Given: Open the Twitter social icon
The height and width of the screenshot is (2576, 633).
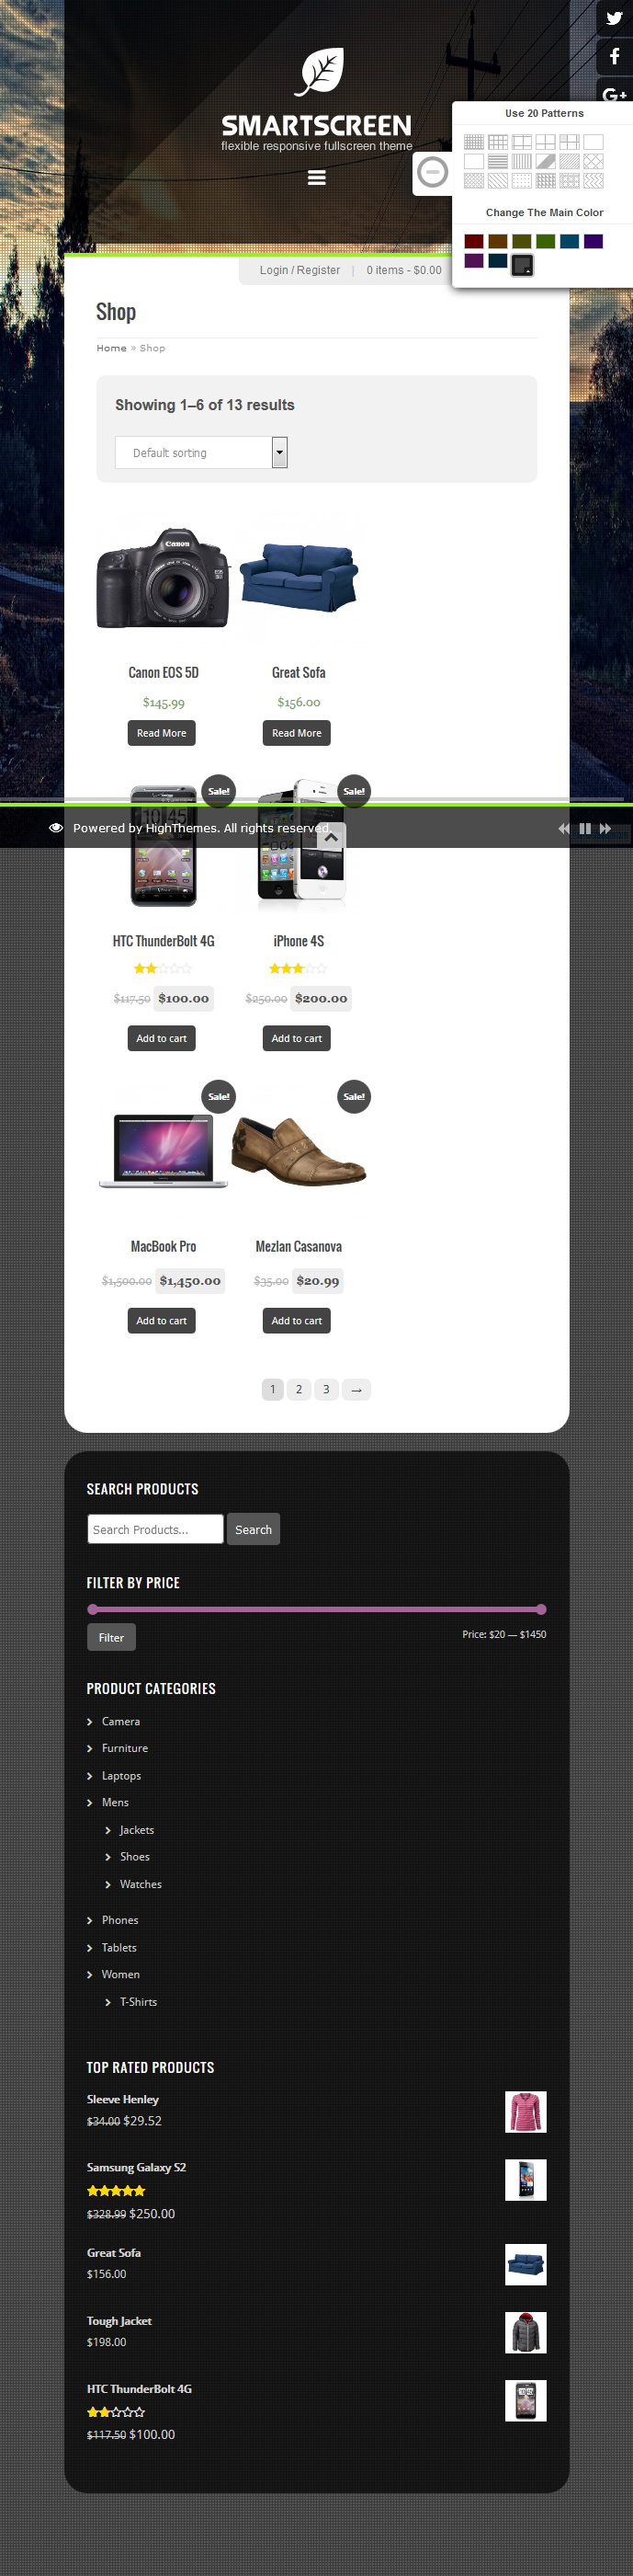Looking at the screenshot, I should [x=614, y=18].
